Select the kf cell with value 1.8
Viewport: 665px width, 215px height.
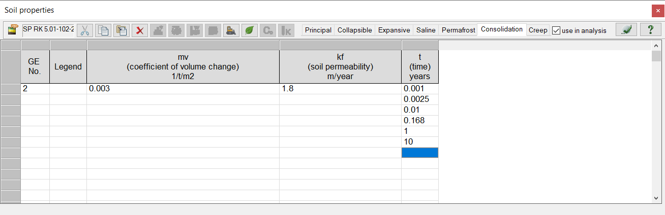click(341, 89)
